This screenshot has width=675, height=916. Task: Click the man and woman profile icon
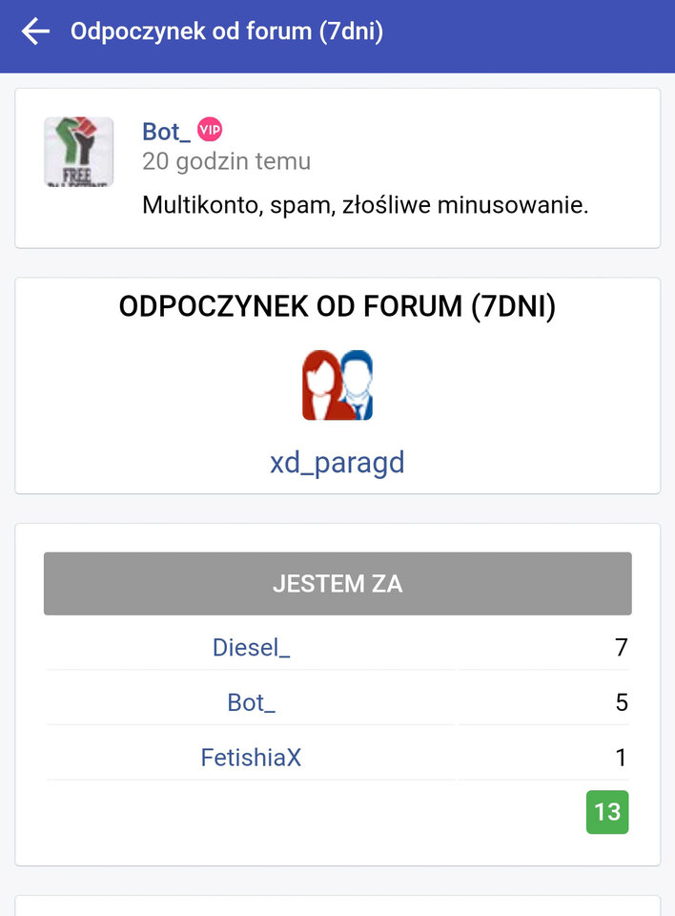337,385
